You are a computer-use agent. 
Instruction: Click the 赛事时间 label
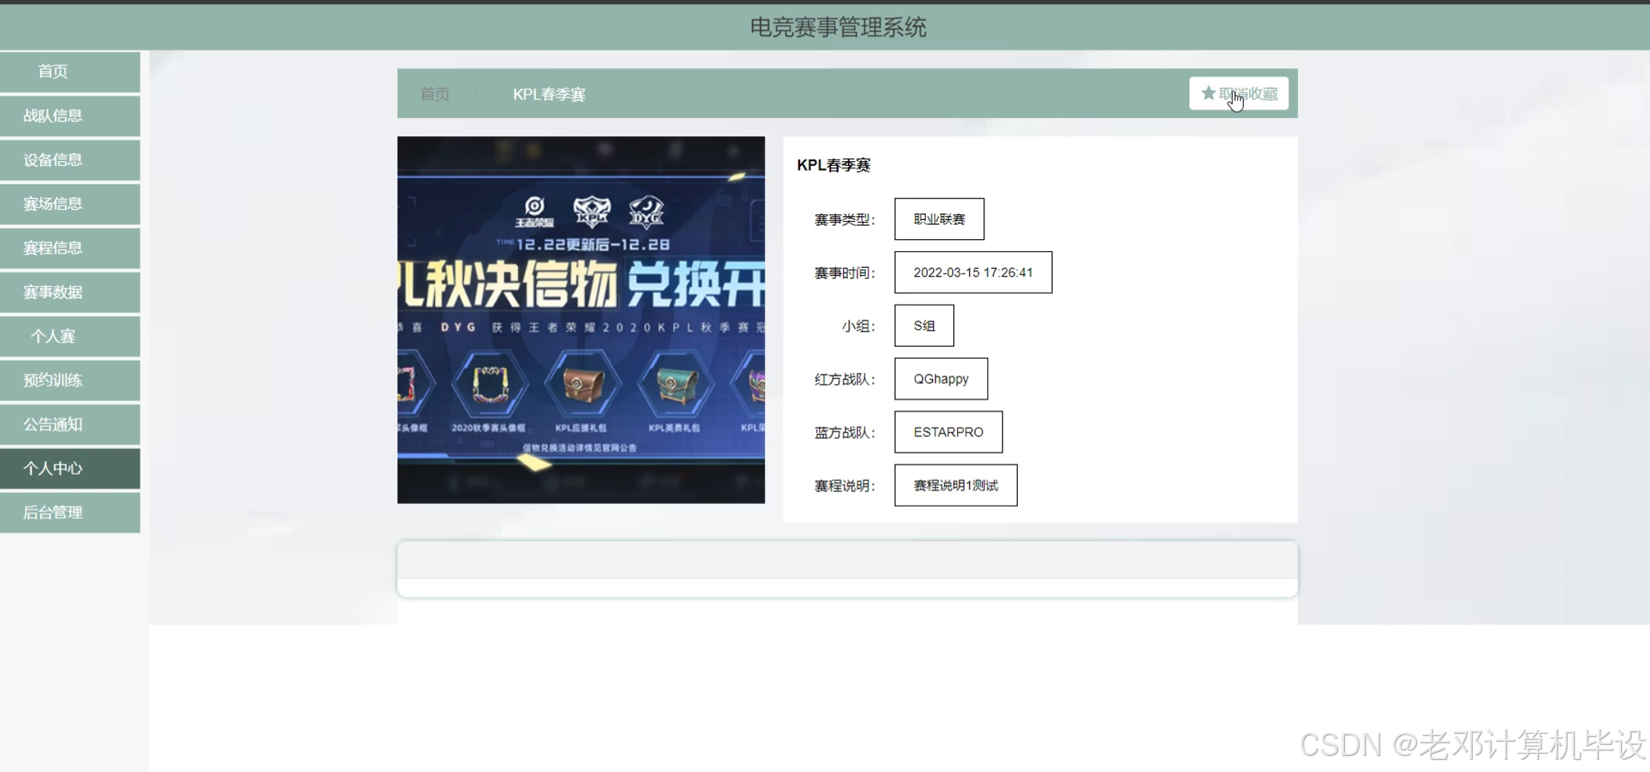845,273
